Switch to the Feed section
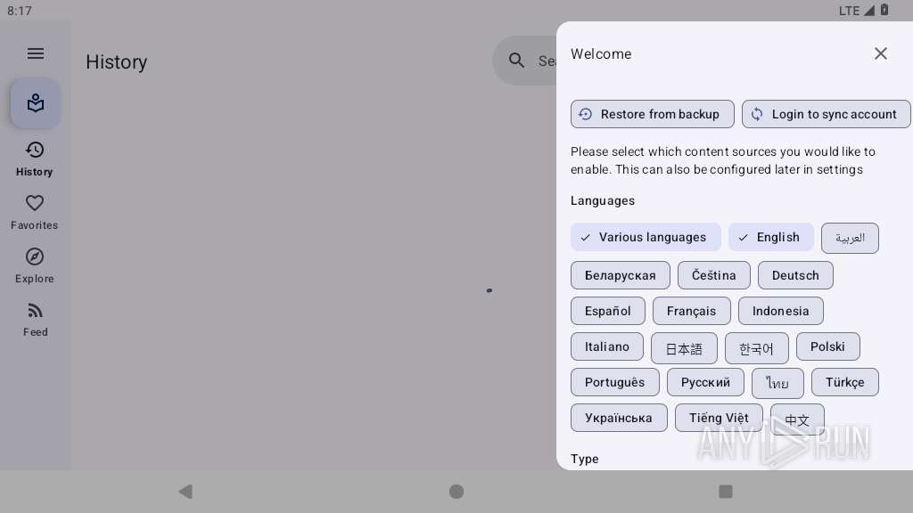This screenshot has height=513, width=913. coord(35,320)
